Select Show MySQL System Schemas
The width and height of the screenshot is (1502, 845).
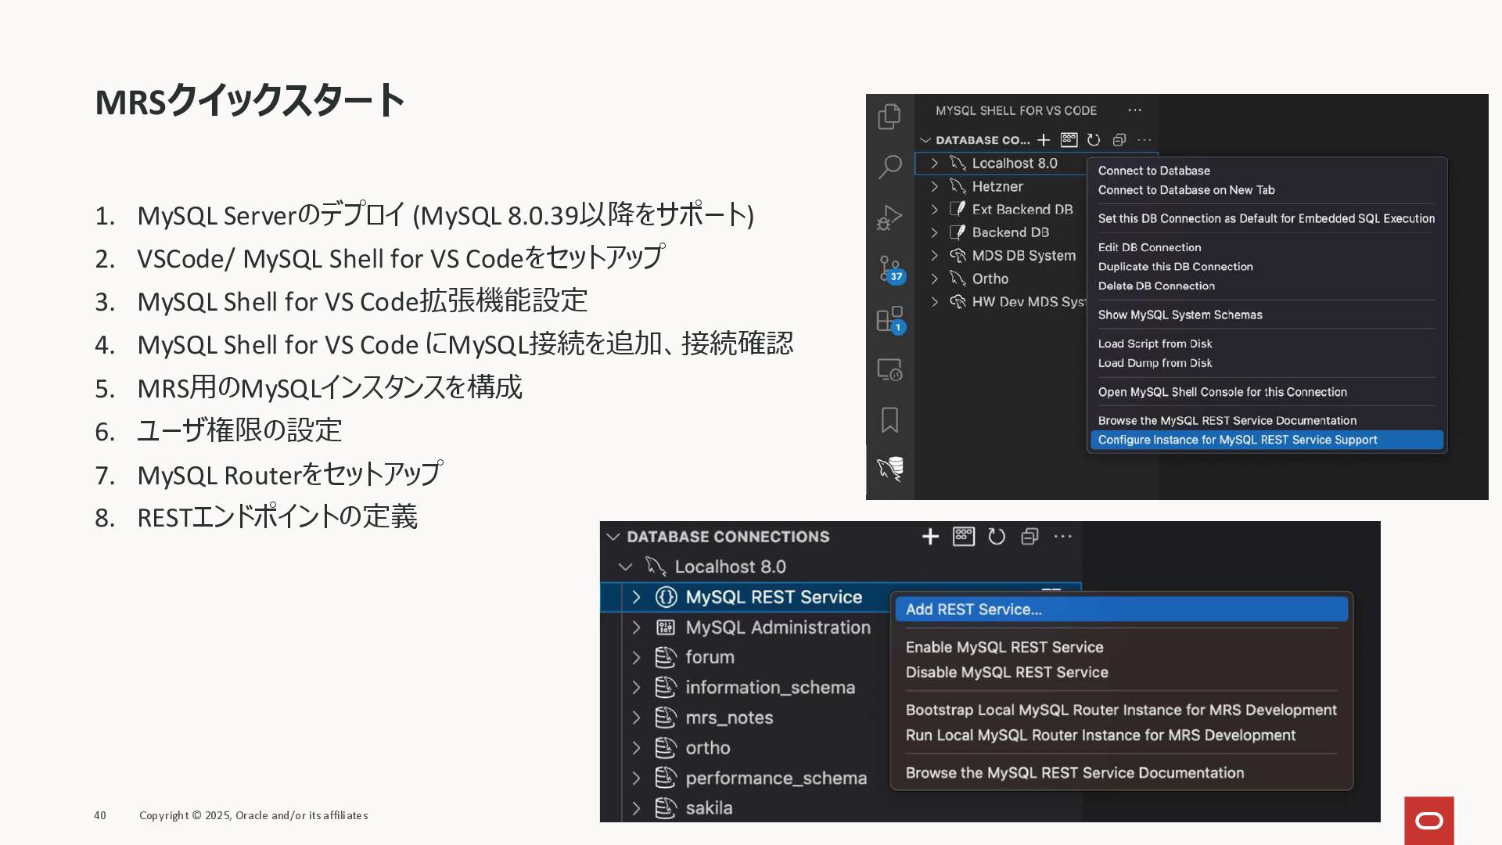click(x=1180, y=315)
